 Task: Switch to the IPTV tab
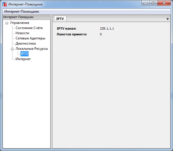[60, 18]
